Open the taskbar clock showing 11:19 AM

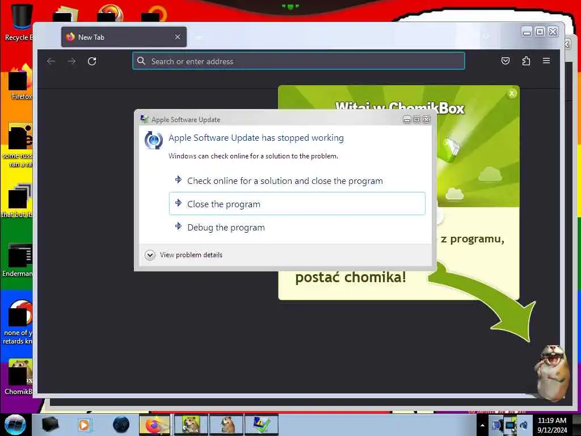pos(552,425)
